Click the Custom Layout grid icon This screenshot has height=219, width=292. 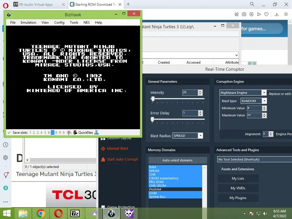coord(103,139)
